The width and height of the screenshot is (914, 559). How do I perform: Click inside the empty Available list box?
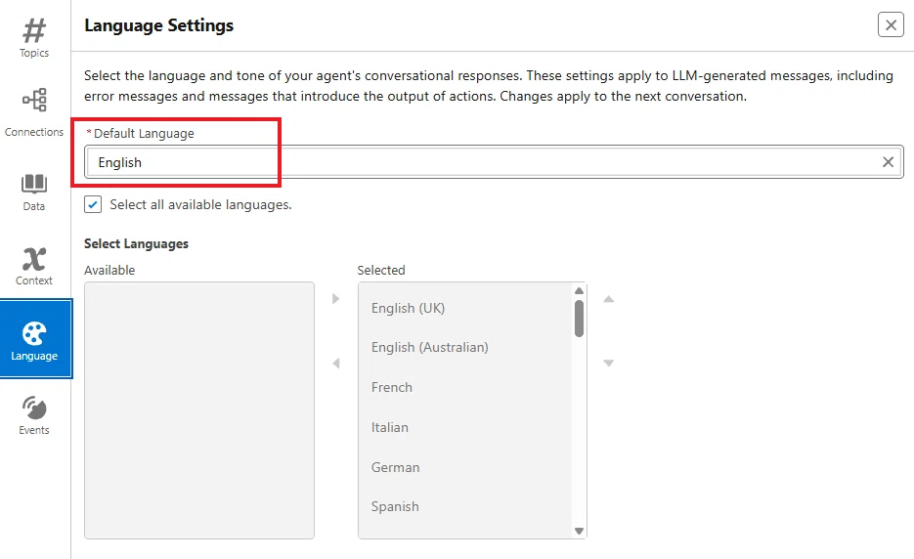[199, 410]
